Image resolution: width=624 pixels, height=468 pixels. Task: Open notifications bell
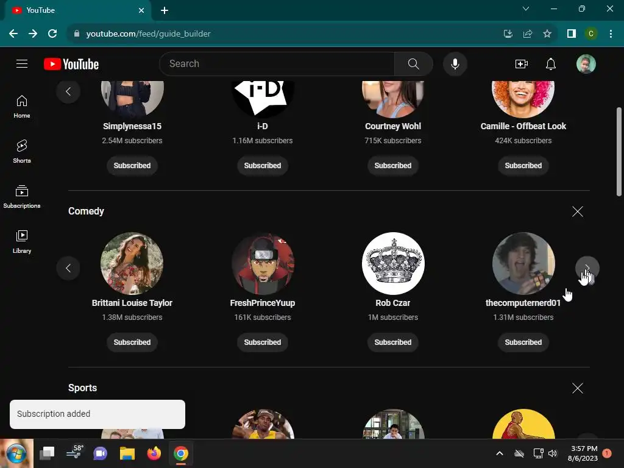(x=551, y=63)
